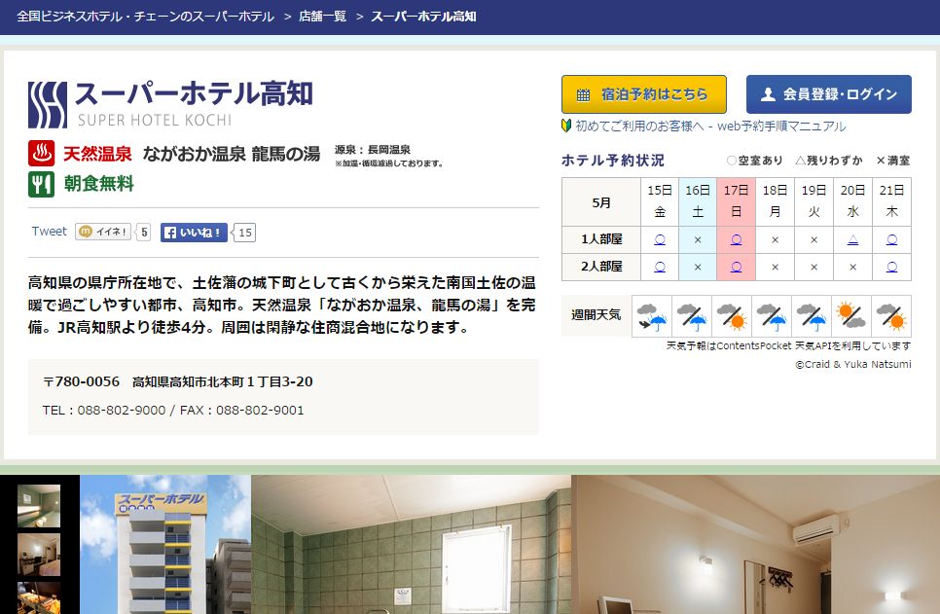Click the red hot spring onsen icon

pos(42,154)
